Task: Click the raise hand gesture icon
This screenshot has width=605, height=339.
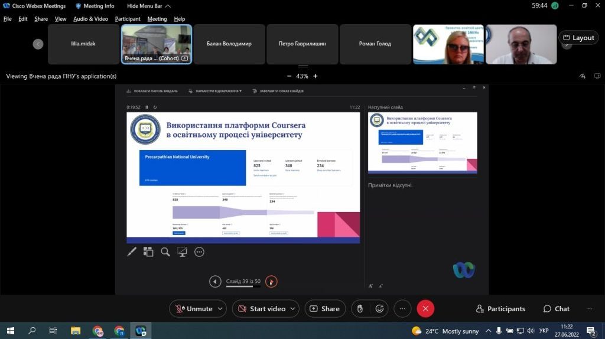Action: tap(359, 308)
